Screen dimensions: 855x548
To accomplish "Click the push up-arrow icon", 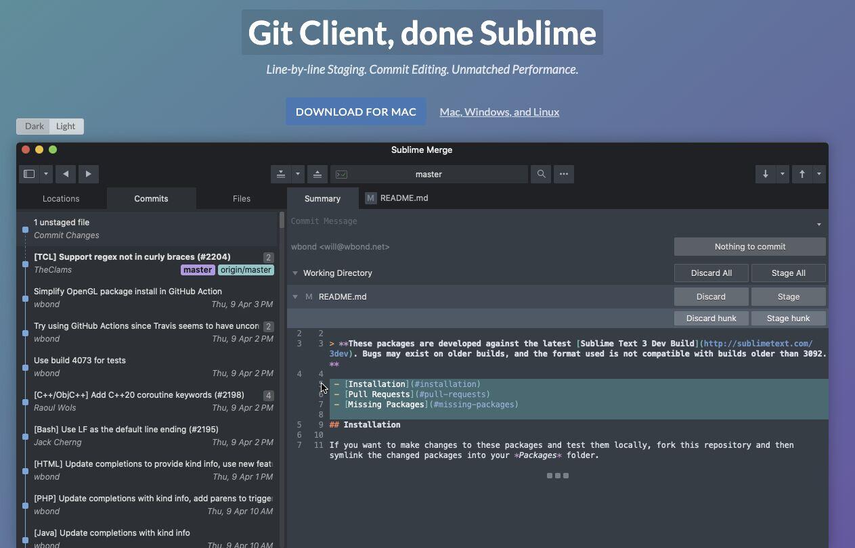I will point(802,174).
